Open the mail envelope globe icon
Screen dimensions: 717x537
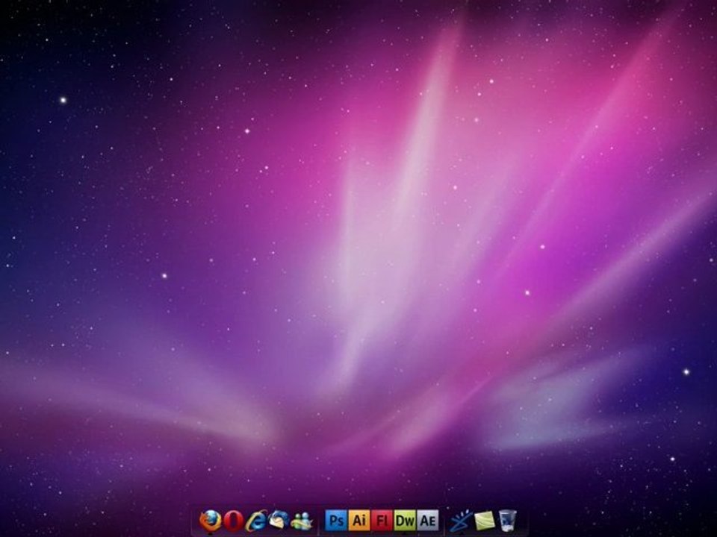(279, 520)
